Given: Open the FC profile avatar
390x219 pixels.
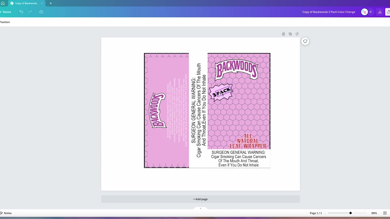Looking at the screenshot, I should (x=364, y=12).
